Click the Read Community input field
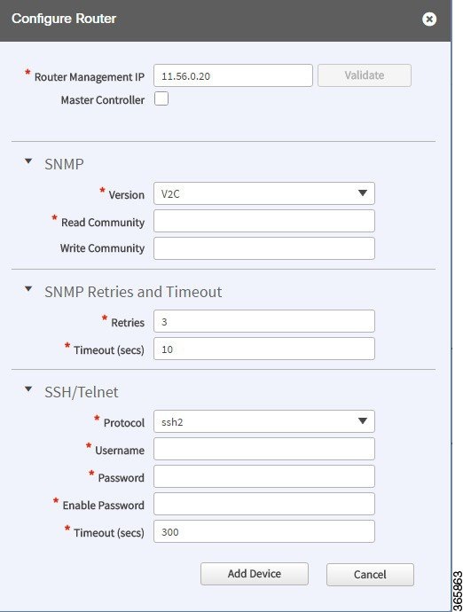The height and width of the screenshot is (612, 463). pyautogui.click(x=264, y=221)
